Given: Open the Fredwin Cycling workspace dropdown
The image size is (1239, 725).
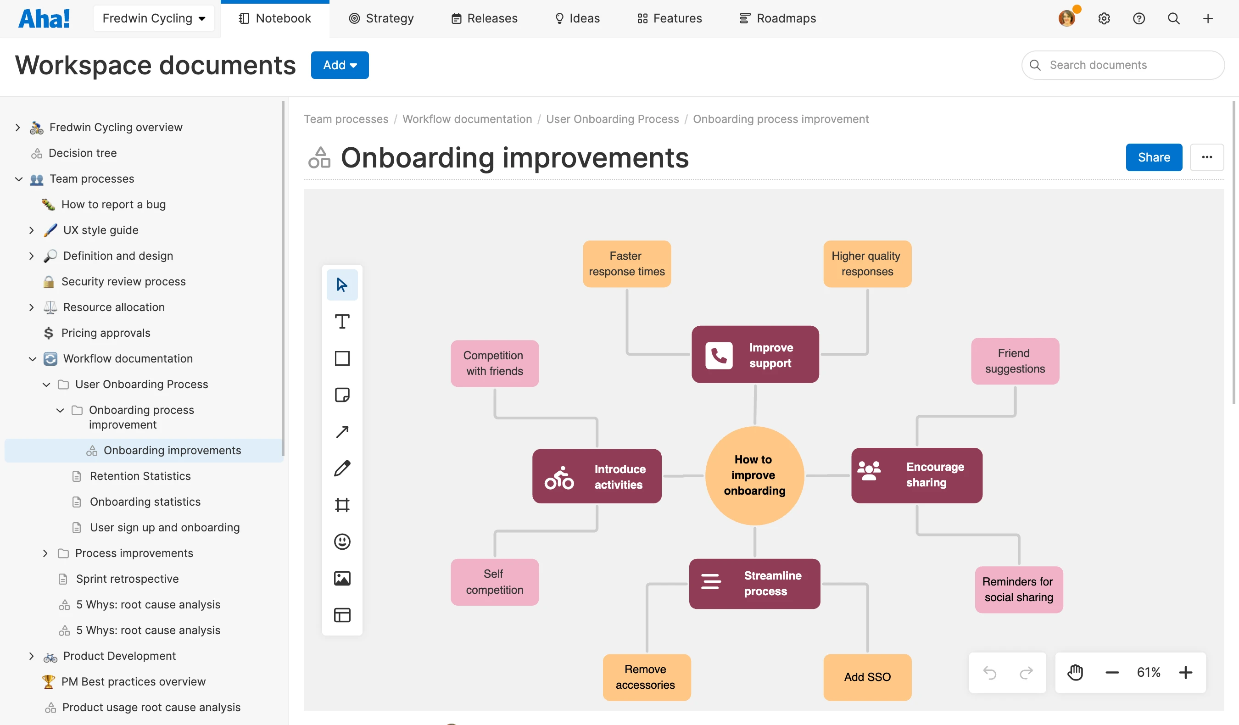Looking at the screenshot, I should click(x=154, y=18).
